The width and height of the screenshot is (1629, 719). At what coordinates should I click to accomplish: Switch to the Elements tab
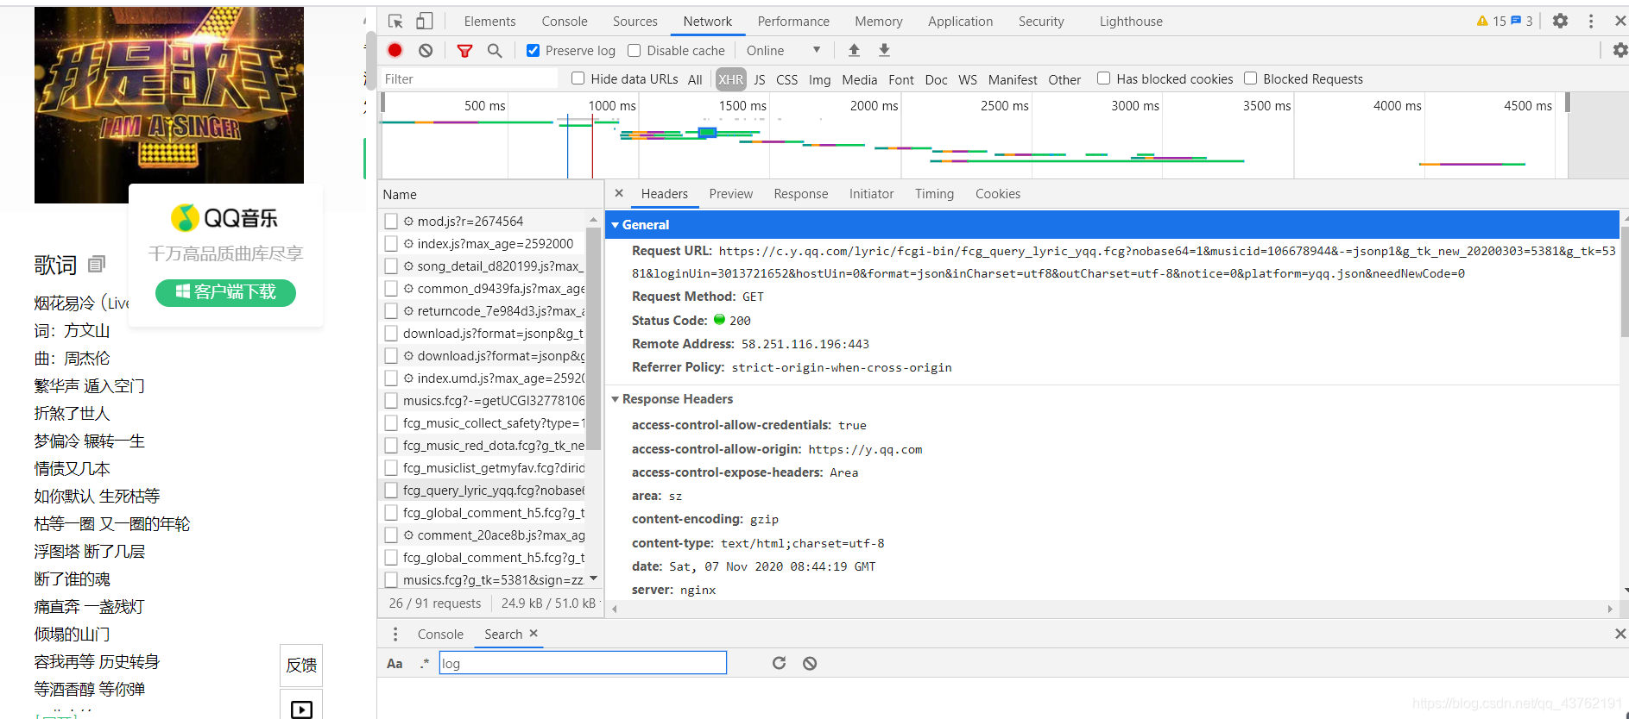[x=489, y=22]
